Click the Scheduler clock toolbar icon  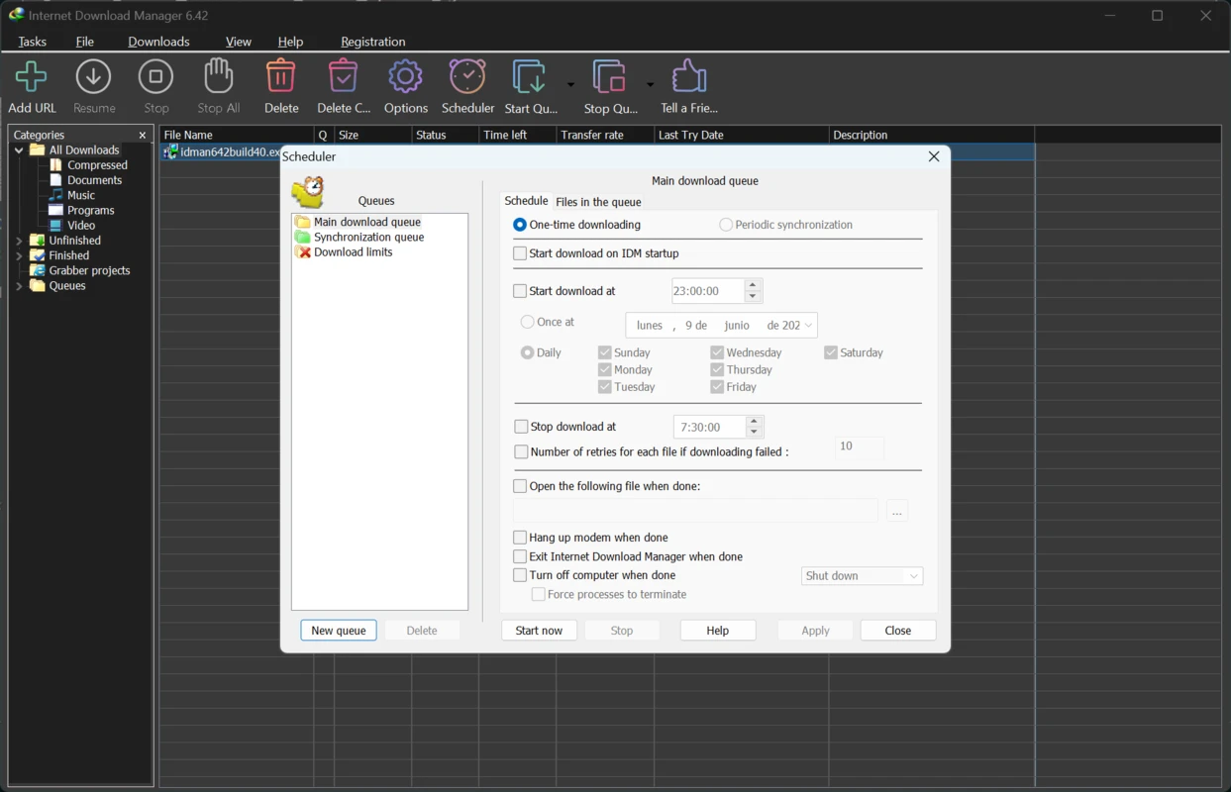pos(467,76)
